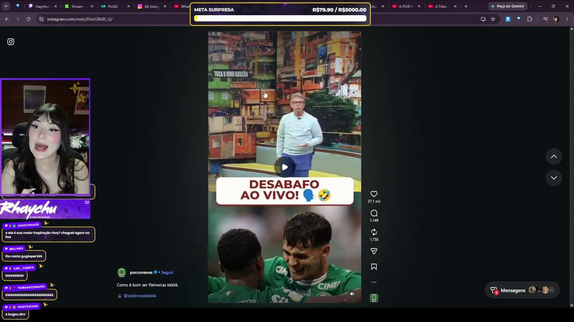This screenshot has height=322, width=574.
Task: Click the "Como é bom ser Palmeiras kkkkk" caption
Action: coord(147,285)
